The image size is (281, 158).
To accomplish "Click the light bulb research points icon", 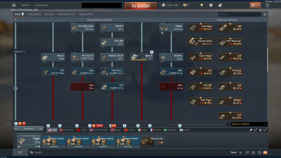I will pos(202,5).
